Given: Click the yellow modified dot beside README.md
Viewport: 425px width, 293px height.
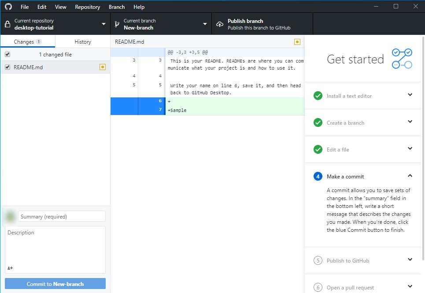Looking at the screenshot, I should coord(103,67).
